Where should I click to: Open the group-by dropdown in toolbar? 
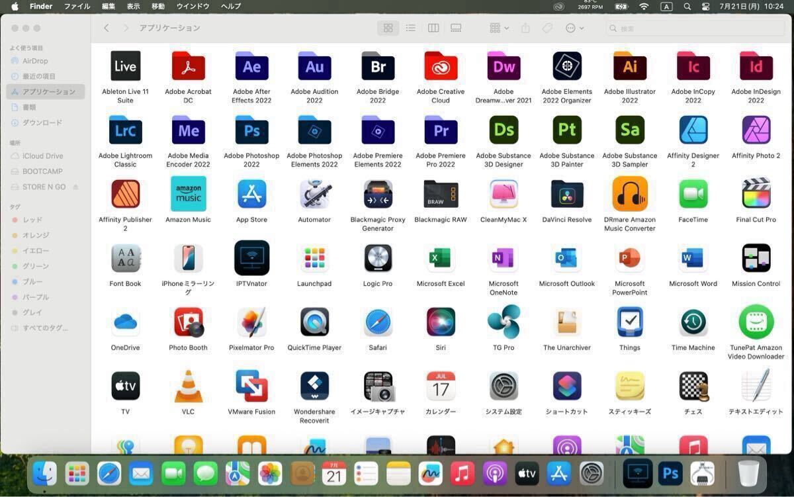(499, 28)
